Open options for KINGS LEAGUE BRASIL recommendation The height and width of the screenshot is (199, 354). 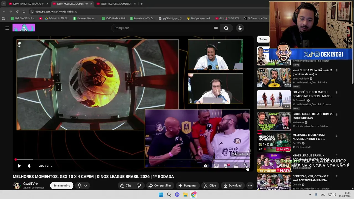(337, 156)
